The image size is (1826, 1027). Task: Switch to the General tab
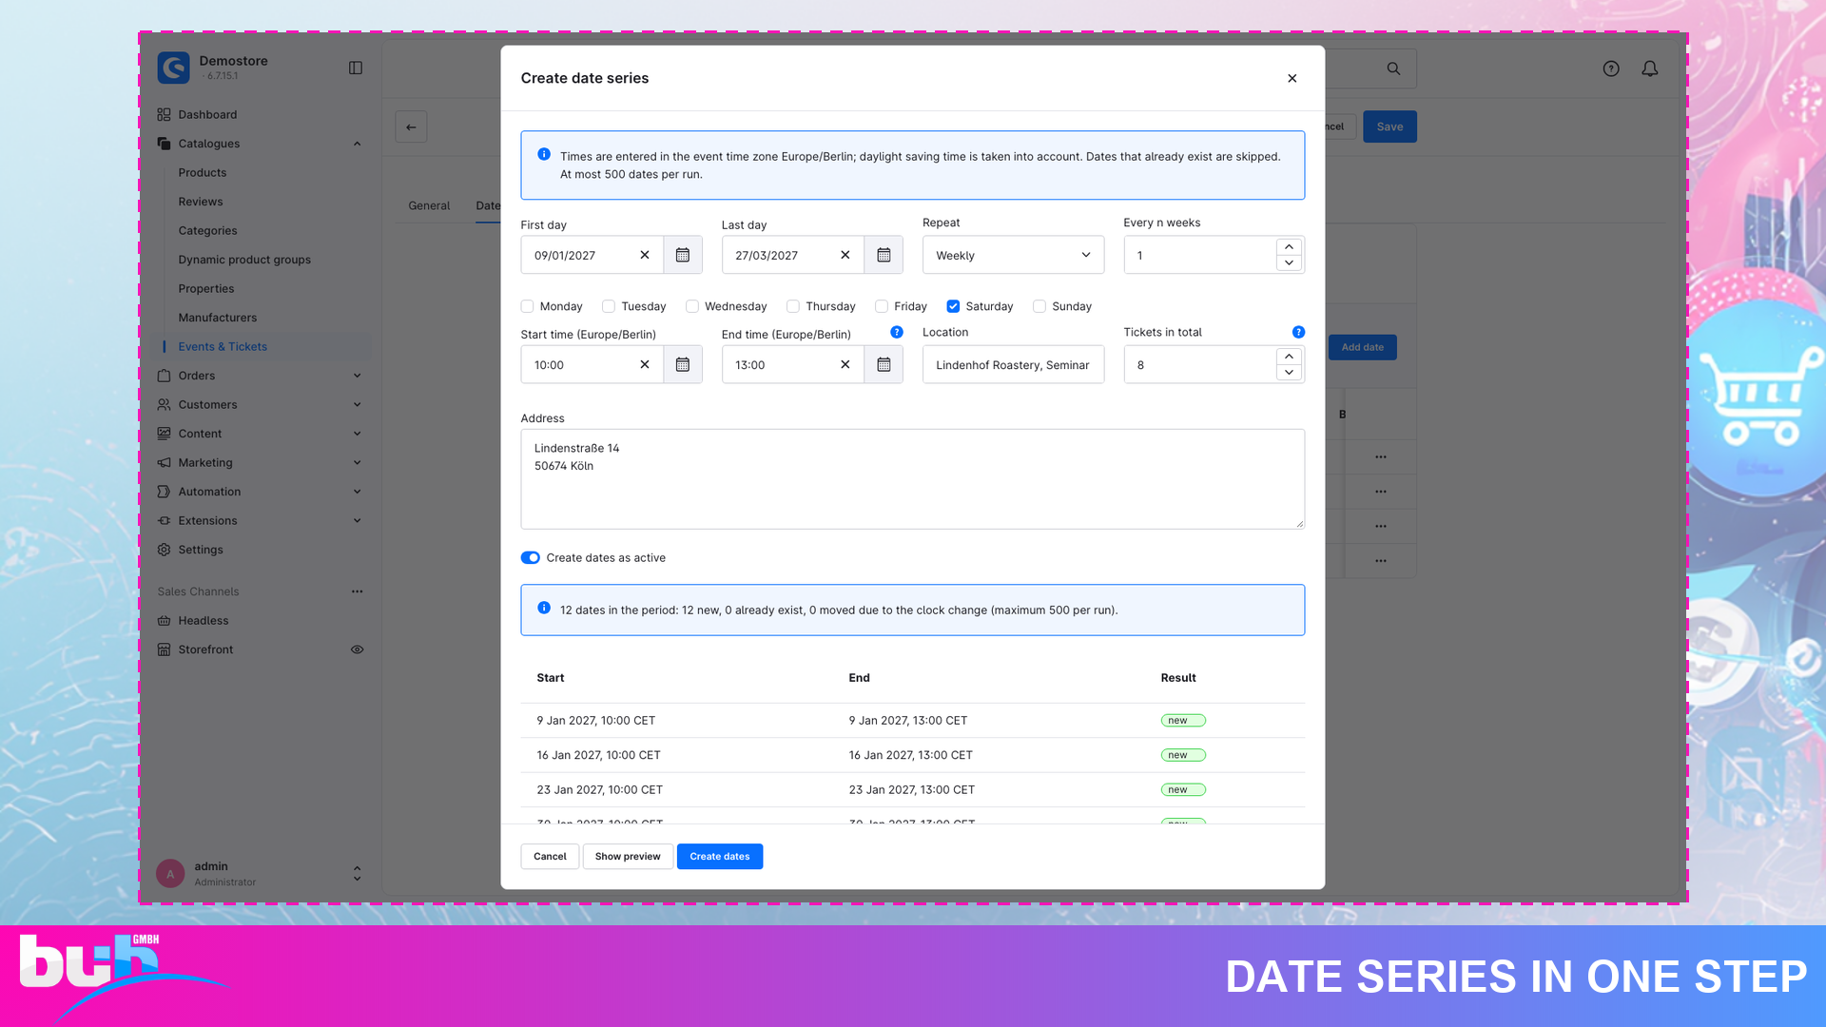[x=429, y=205]
